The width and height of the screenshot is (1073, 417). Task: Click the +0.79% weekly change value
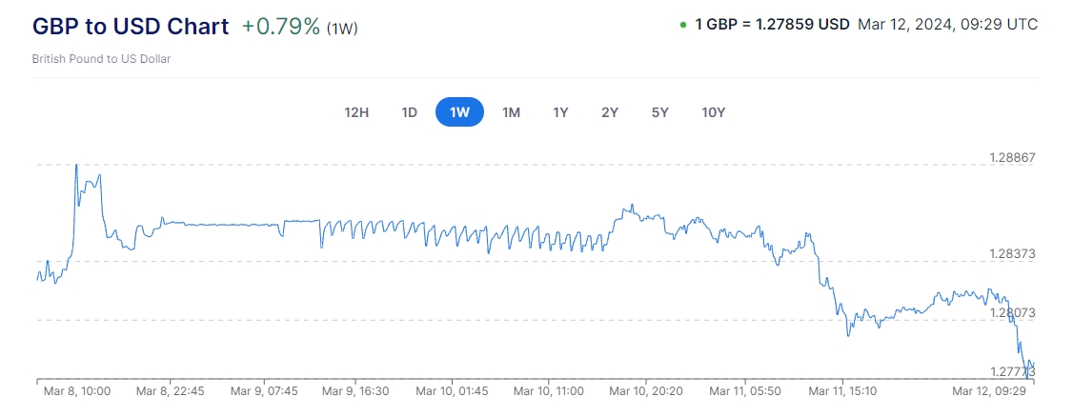point(280,27)
